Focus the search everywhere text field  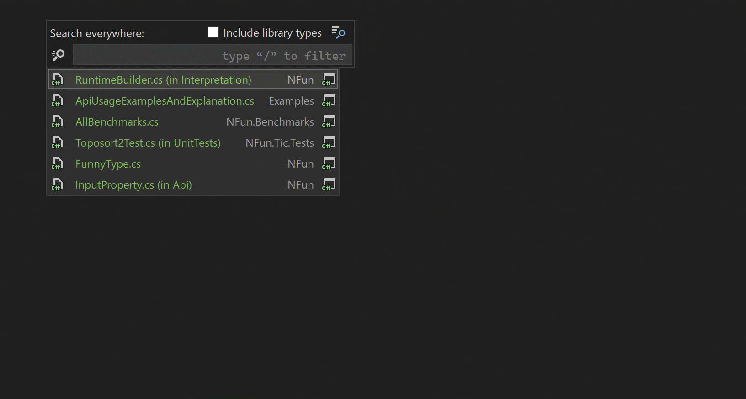point(213,56)
